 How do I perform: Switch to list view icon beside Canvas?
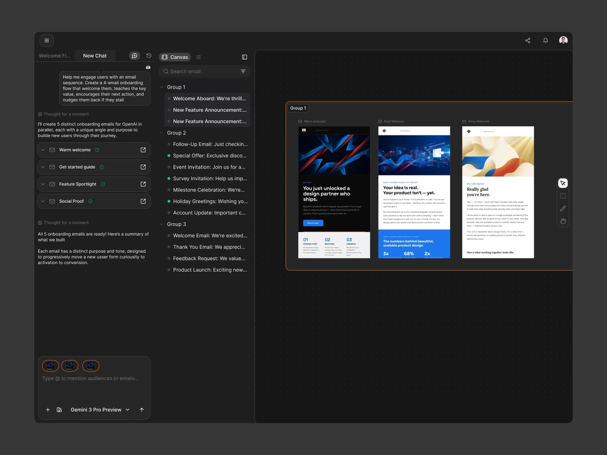[x=198, y=57]
